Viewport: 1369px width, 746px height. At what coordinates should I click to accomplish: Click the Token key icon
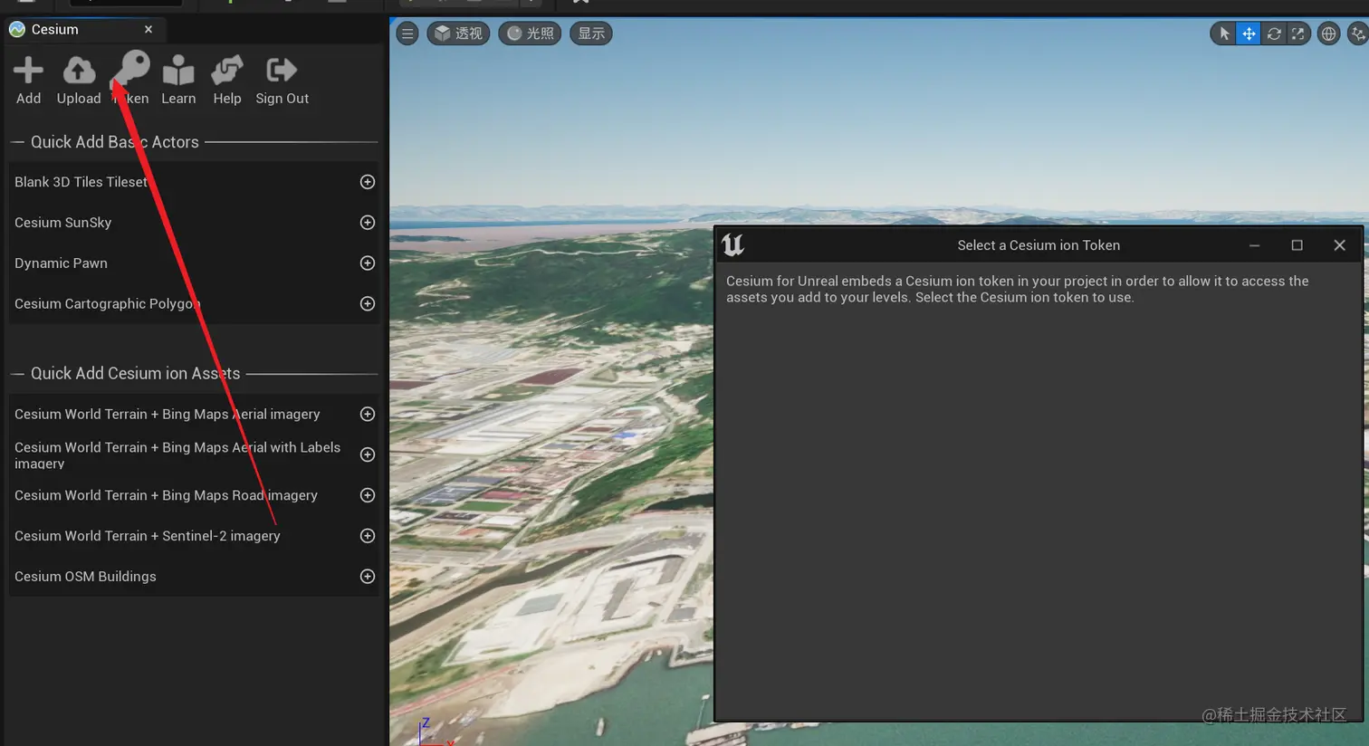130,69
